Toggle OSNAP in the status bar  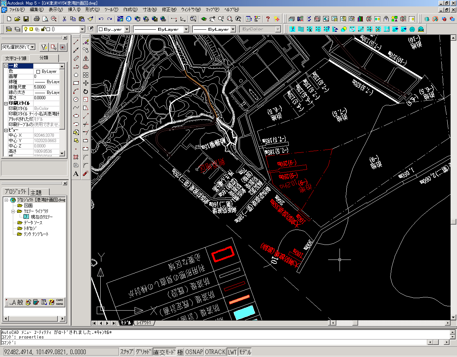pyautogui.click(x=194, y=352)
